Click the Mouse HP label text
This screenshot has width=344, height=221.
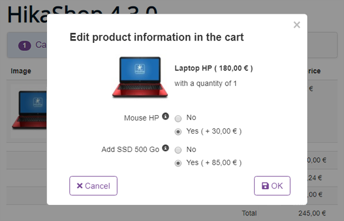click(142, 118)
